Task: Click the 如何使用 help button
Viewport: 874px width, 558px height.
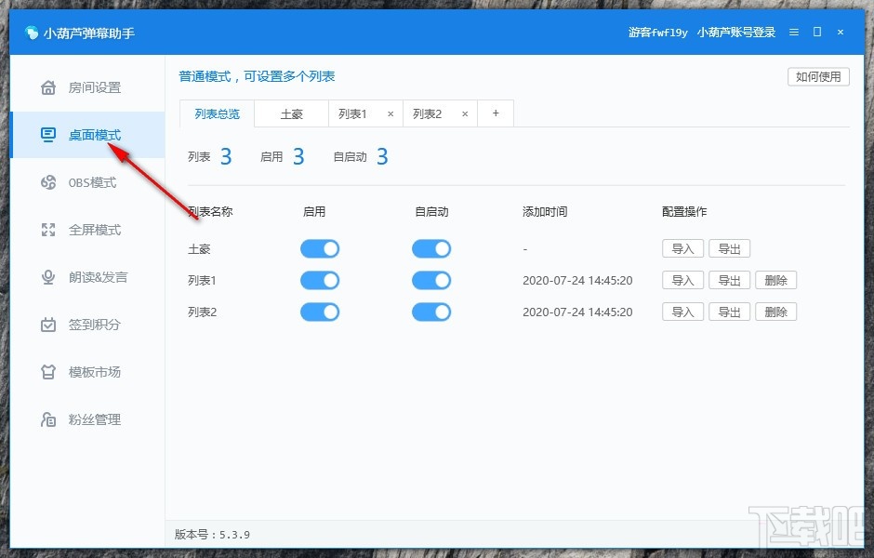Action: coord(818,76)
